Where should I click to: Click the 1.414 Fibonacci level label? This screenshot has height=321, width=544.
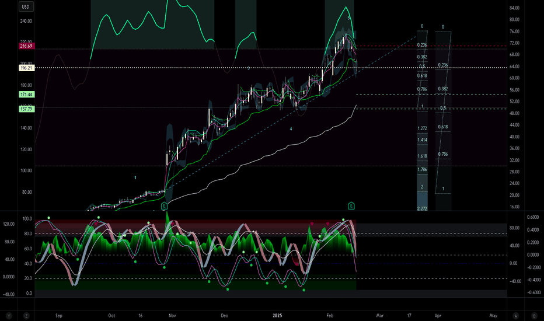422,140
